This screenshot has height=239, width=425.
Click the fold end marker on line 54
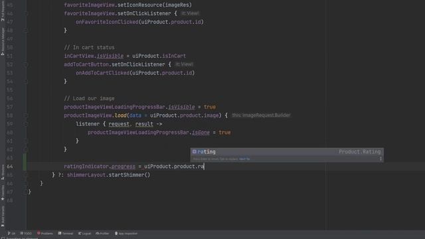click(x=27, y=81)
